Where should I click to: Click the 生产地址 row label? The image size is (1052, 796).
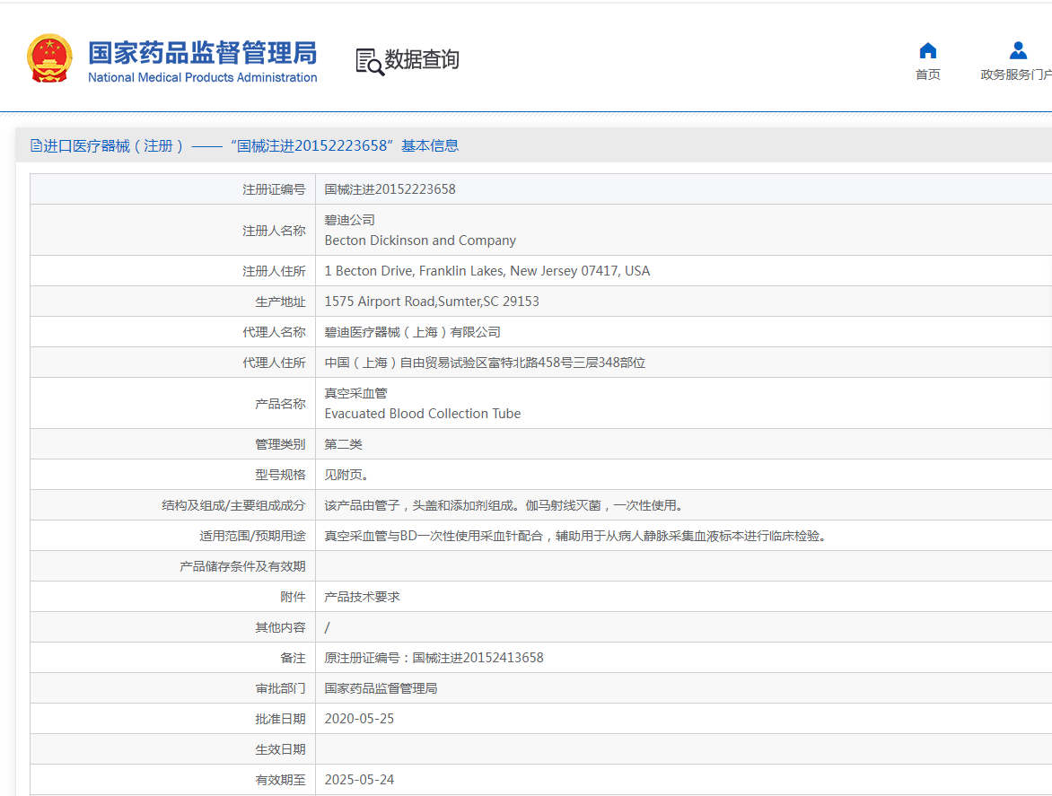click(x=280, y=302)
